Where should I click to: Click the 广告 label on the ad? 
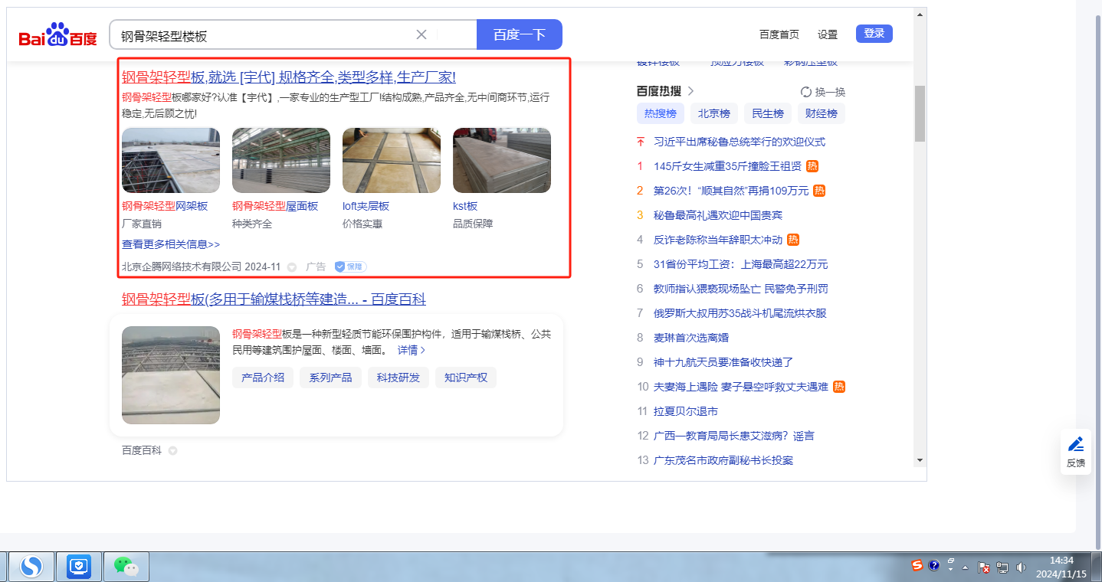(x=316, y=267)
